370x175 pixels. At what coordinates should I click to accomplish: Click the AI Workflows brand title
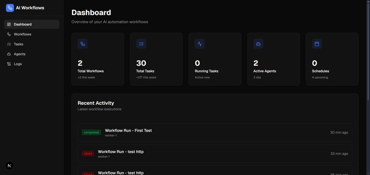click(30, 8)
